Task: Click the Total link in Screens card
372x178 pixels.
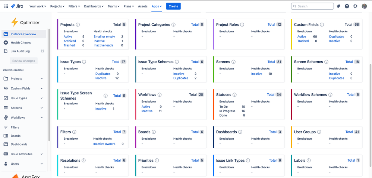Action: 271,62
